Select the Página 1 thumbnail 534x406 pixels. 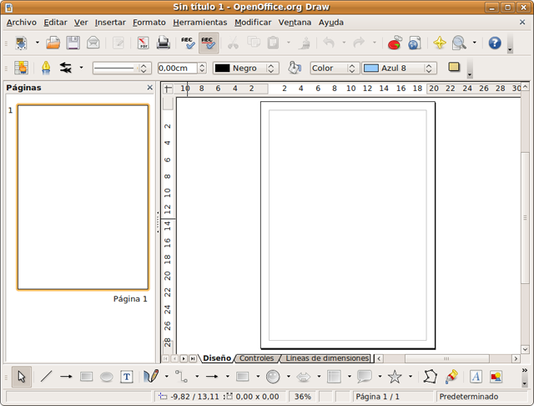point(83,197)
